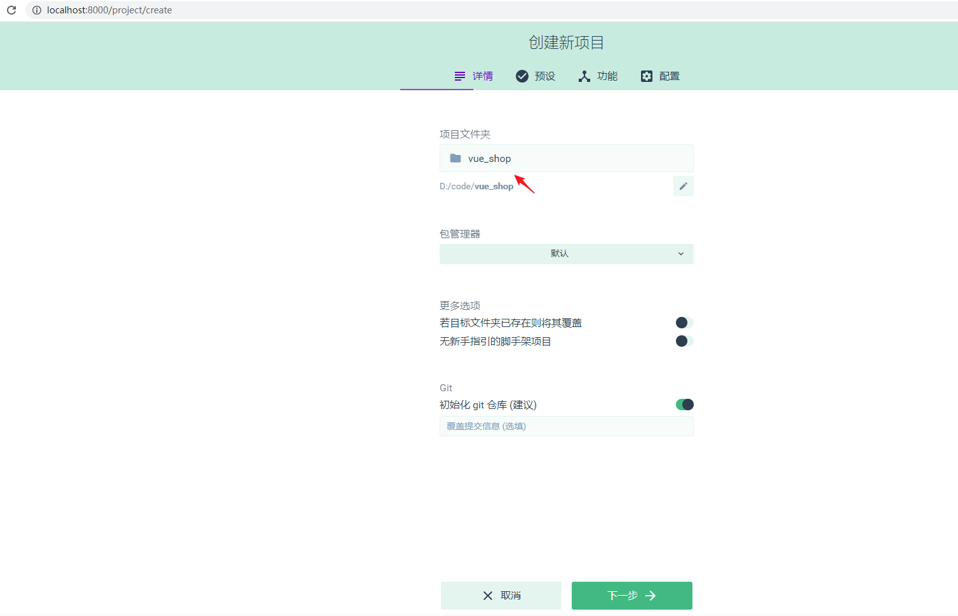Click the 项目文件夹 label
The height and width of the screenshot is (616, 958).
coord(465,134)
